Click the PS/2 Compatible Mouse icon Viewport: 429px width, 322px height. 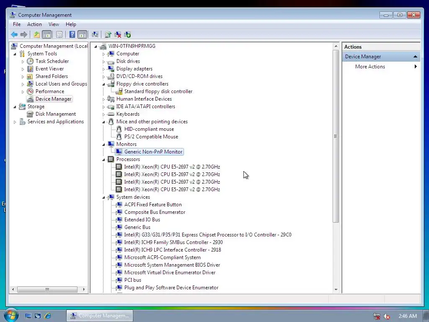tap(119, 137)
